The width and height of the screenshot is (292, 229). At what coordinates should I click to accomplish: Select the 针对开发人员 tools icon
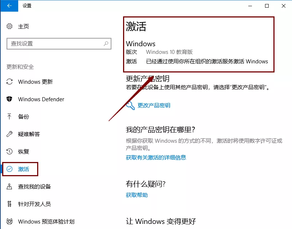point(9,204)
